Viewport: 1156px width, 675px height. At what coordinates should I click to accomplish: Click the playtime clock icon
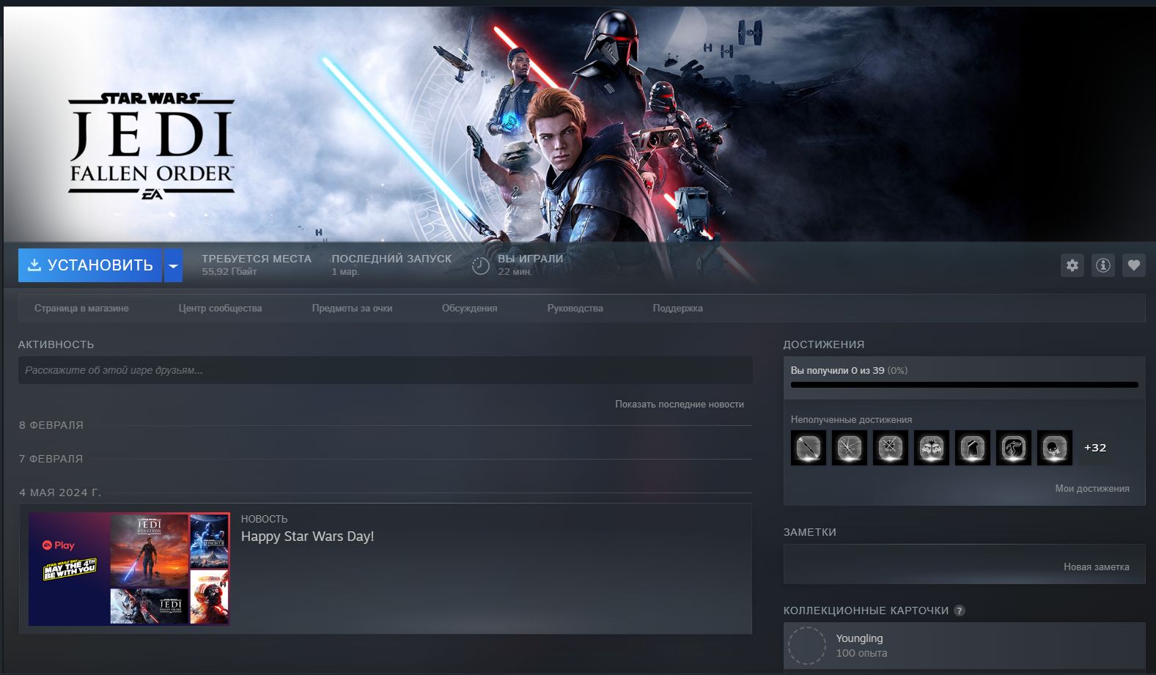pyautogui.click(x=480, y=265)
